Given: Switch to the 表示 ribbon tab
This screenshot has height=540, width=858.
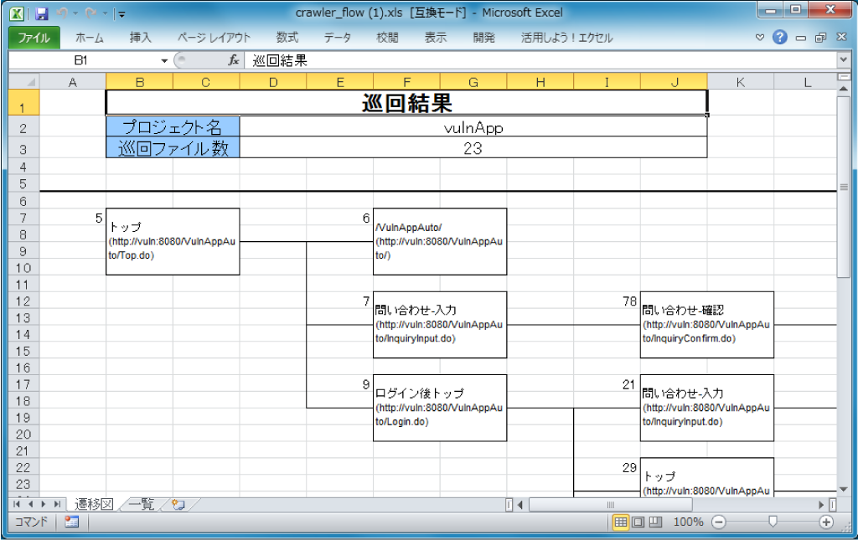Looking at the screenshot, I should pos(436,38).
